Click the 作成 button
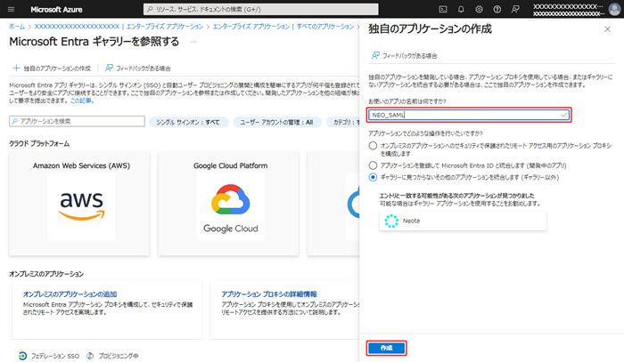The image size is (624, 362). 386,348
